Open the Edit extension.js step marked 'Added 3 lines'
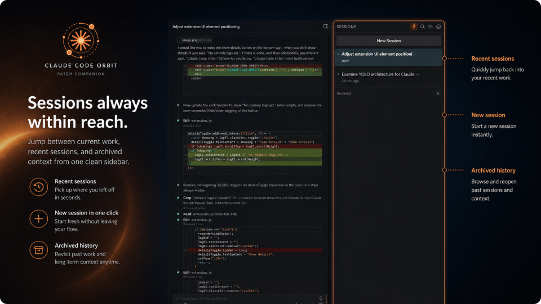This screenshot has height=304, width=541. point(197,120)
